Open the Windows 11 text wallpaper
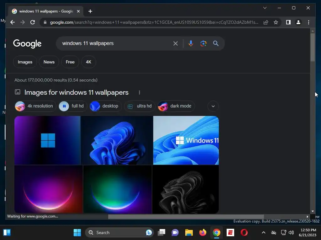 coord(186,140)
